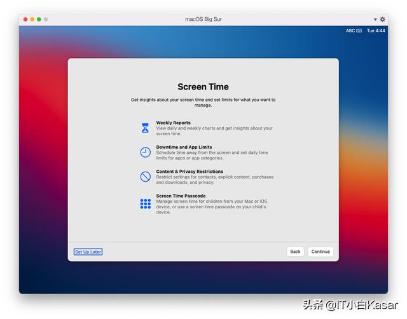
Task: Click the Downtime and App Limits clock icon
Action: [146, 153]
